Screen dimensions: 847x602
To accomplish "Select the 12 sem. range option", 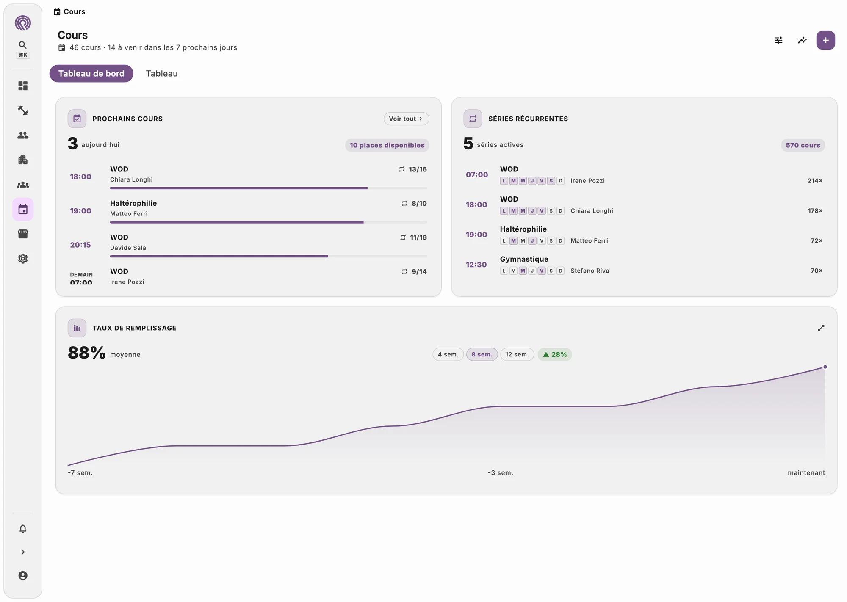I will click(517, 355).
